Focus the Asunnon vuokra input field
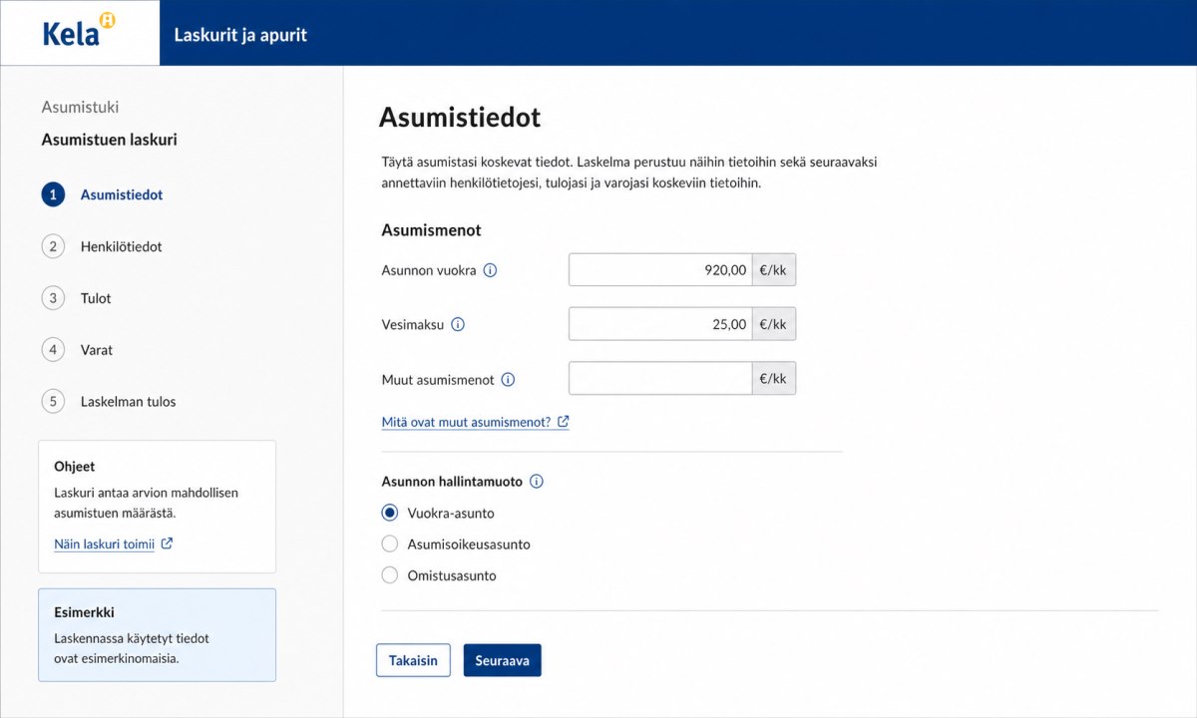The height and width of the screenshot is (718, 1197). pos(660,270)
